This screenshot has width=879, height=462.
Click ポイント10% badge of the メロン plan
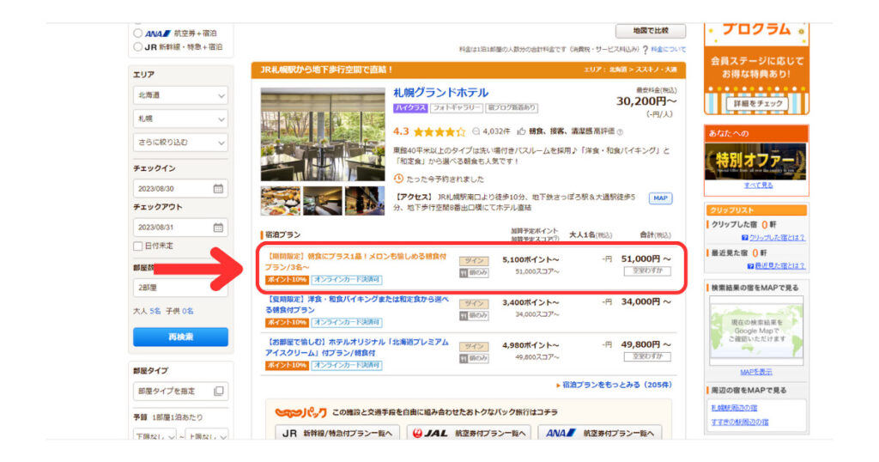coord(287,279)
